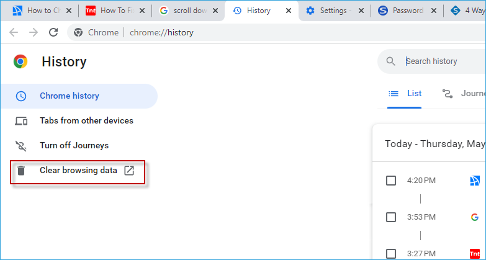Close the Settings tab
486x260 pixels.
(x=361, y=11)
